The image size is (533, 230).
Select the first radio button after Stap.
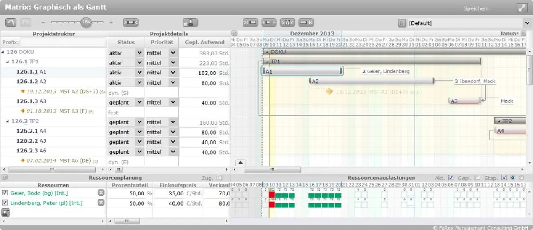tap(513, 177)
